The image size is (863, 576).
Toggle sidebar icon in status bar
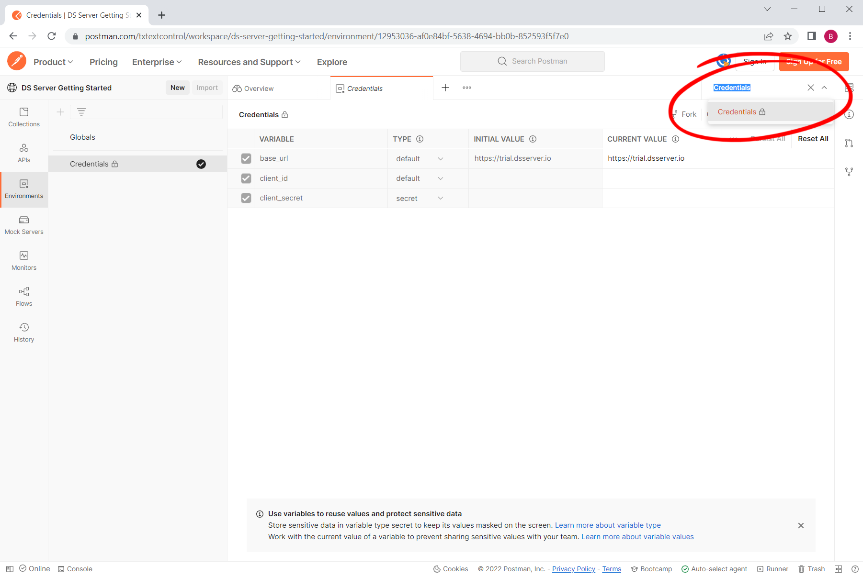10,569
